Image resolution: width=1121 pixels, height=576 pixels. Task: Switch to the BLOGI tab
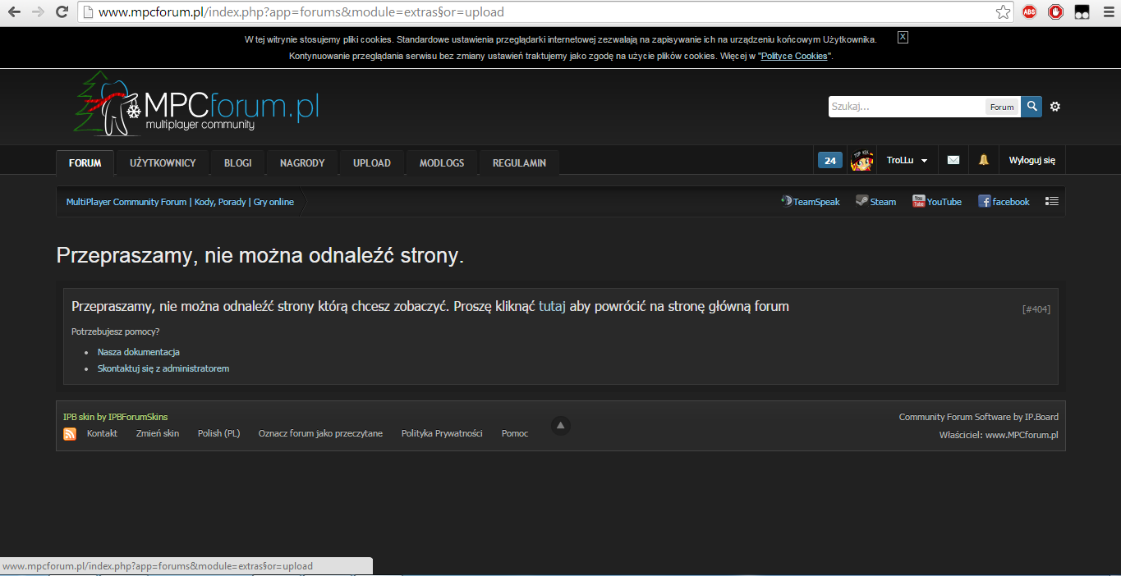238,162
